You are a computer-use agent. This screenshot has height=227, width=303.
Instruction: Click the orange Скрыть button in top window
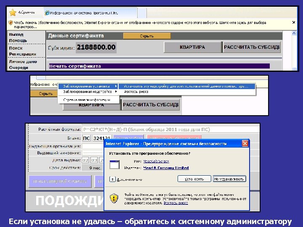pyautogui.click(x=147, y=36)
